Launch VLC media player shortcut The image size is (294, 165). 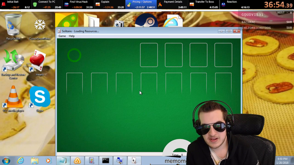coord(13,99)
